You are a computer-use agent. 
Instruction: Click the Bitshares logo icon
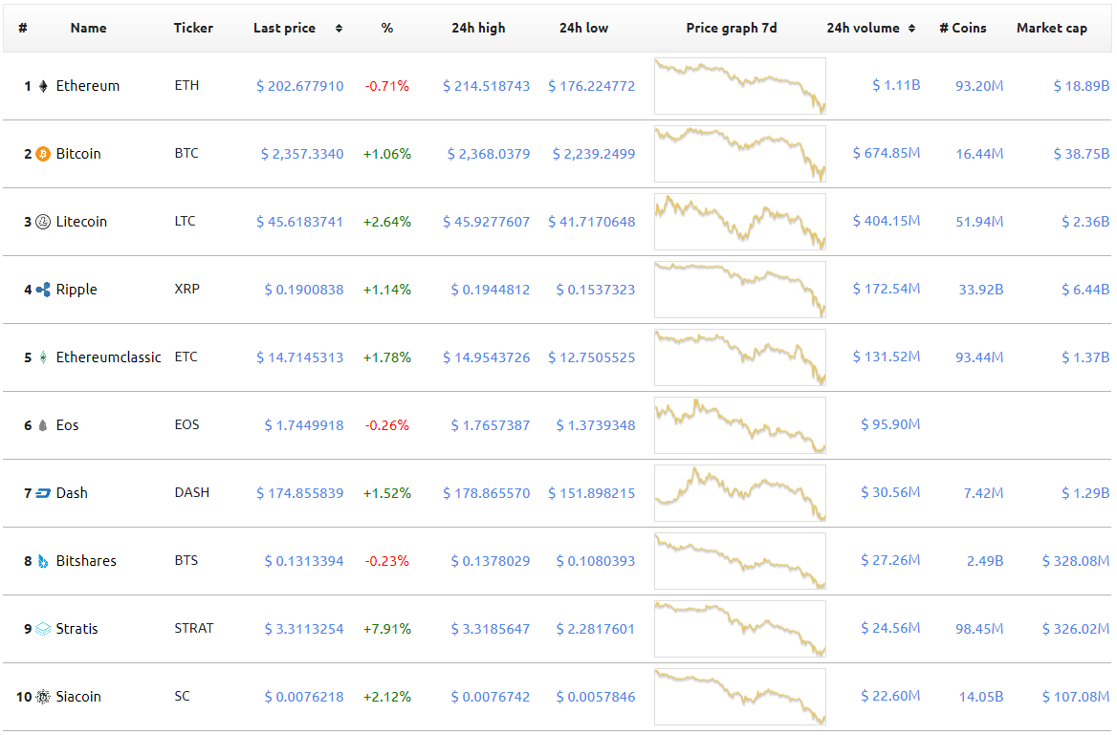(x=43, y=561)
